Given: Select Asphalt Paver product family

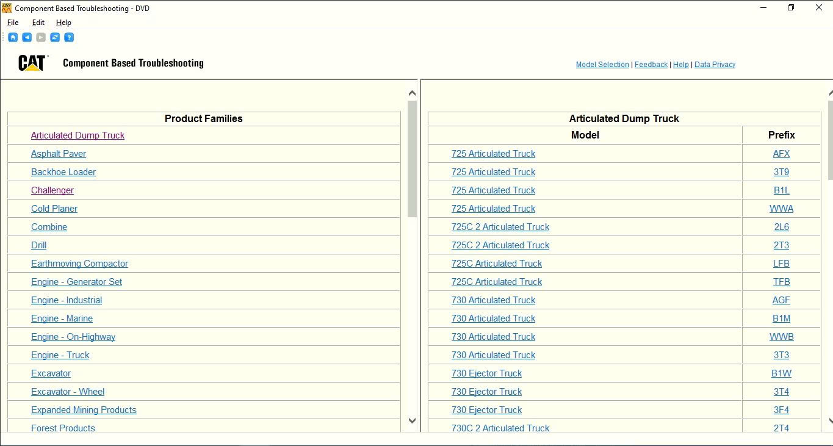Looking at the screenshot, I should (59, 154).
